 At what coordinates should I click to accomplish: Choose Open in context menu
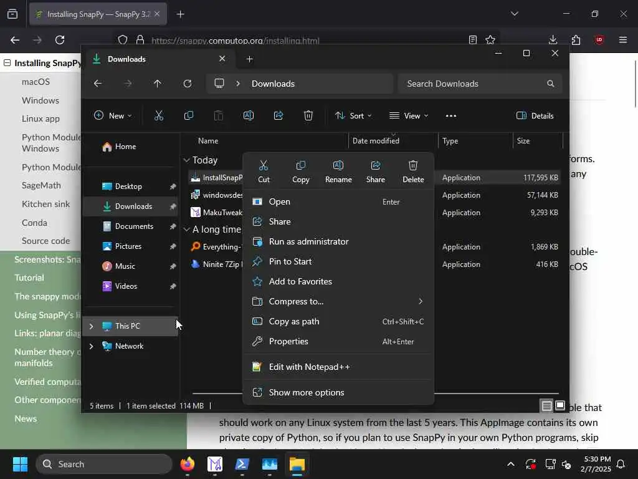338,201
